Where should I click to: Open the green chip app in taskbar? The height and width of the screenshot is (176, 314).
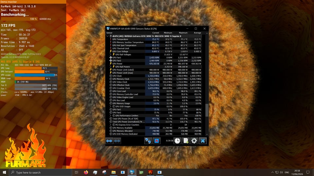[141, 172]
